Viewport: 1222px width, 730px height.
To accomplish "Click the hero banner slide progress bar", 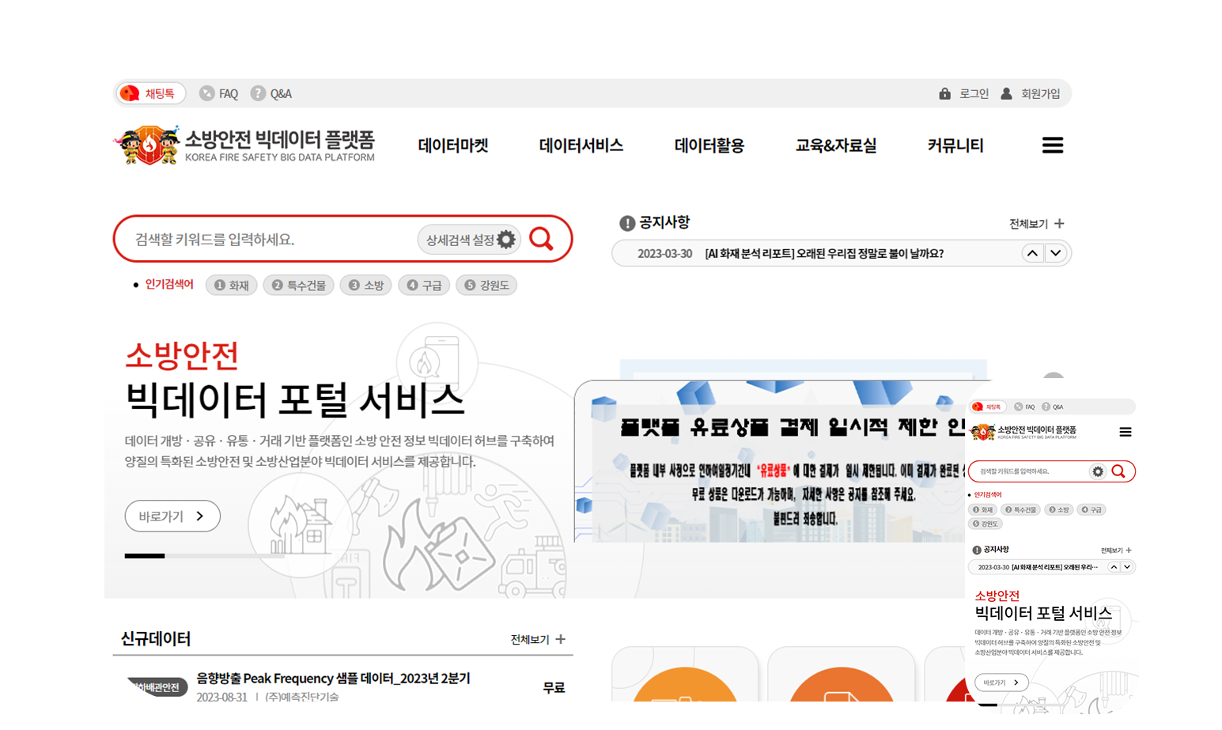I will (204, 556).
